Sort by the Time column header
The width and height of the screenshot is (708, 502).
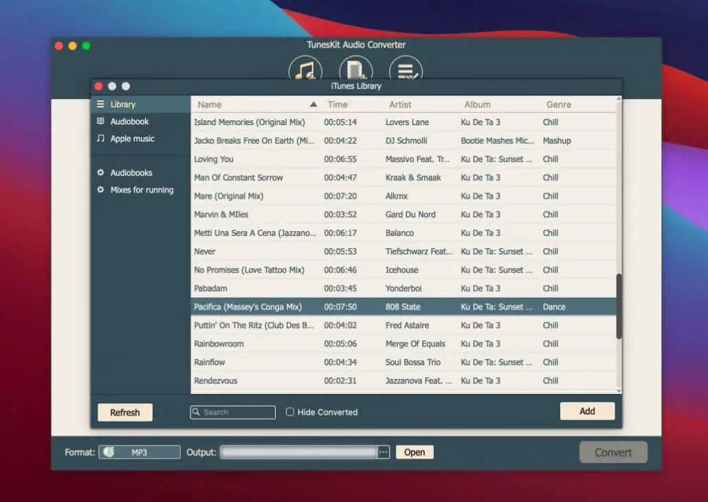point(338,105)
